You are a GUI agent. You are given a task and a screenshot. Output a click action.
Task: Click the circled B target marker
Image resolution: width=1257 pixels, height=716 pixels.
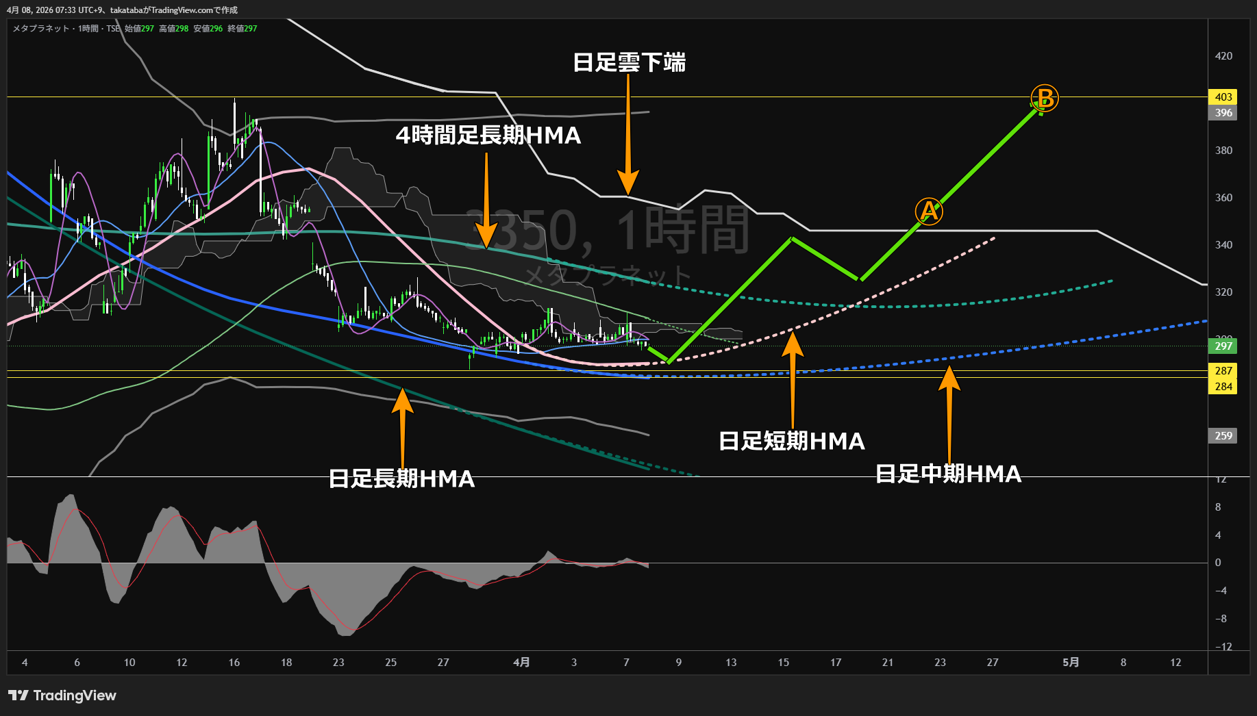1045,99
